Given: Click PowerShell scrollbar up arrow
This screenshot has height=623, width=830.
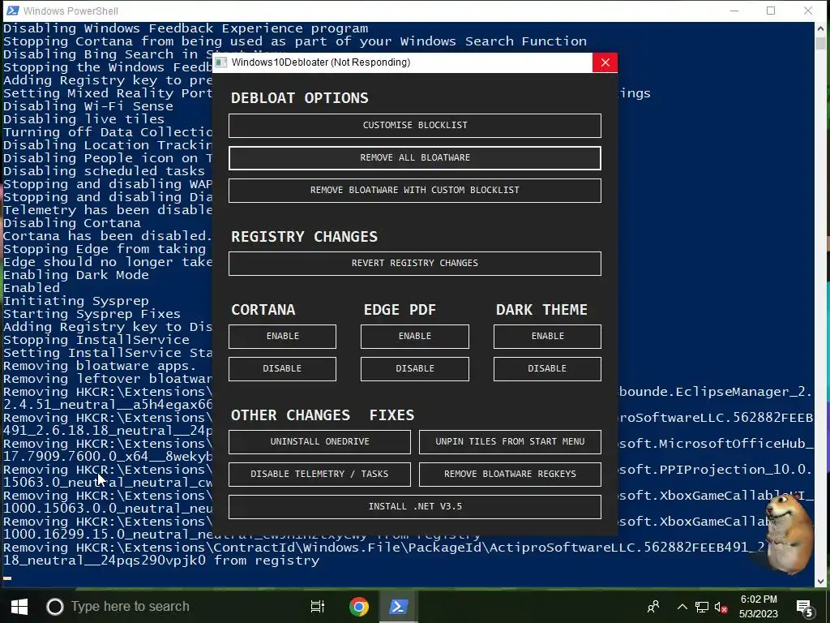Looking at the screenshot, I should point(821,28).
